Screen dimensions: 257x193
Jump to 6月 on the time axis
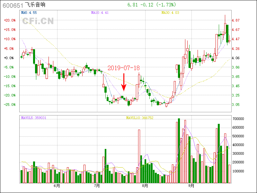[x=57, y=186]
